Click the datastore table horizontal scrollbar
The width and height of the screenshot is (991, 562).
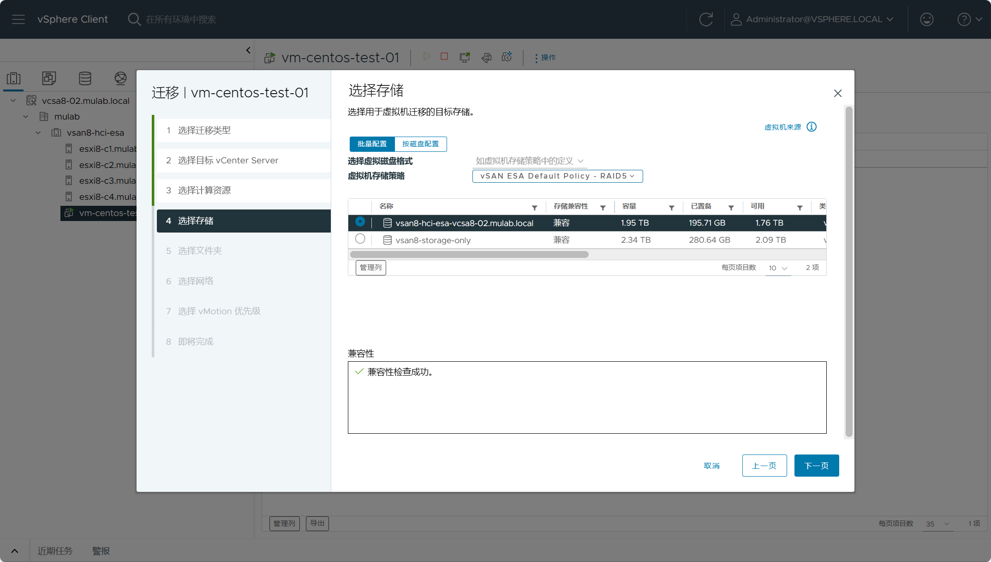coord(469,254)
